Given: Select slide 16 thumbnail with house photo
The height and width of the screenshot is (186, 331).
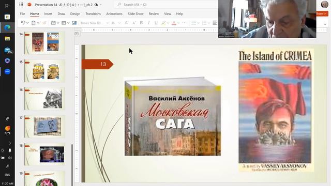Looking at the screenshot, I should (45, 99).
